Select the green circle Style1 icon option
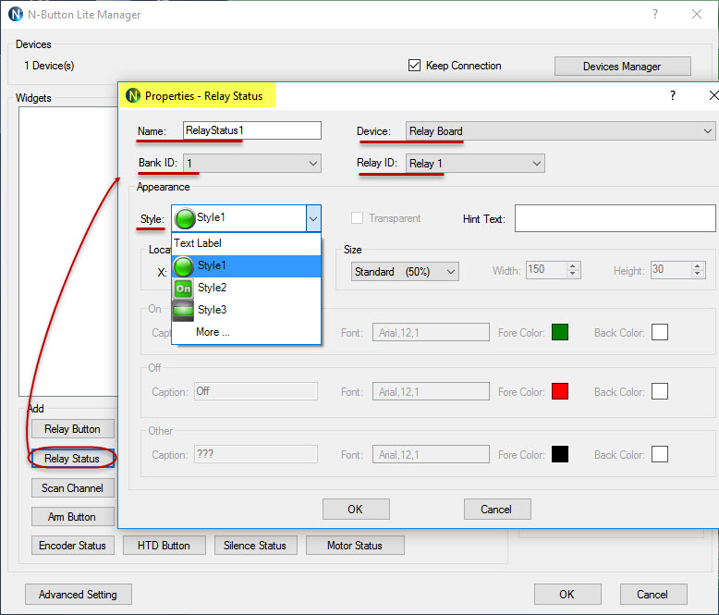Viewport: 719px width, 615px height. click(183, 266)
